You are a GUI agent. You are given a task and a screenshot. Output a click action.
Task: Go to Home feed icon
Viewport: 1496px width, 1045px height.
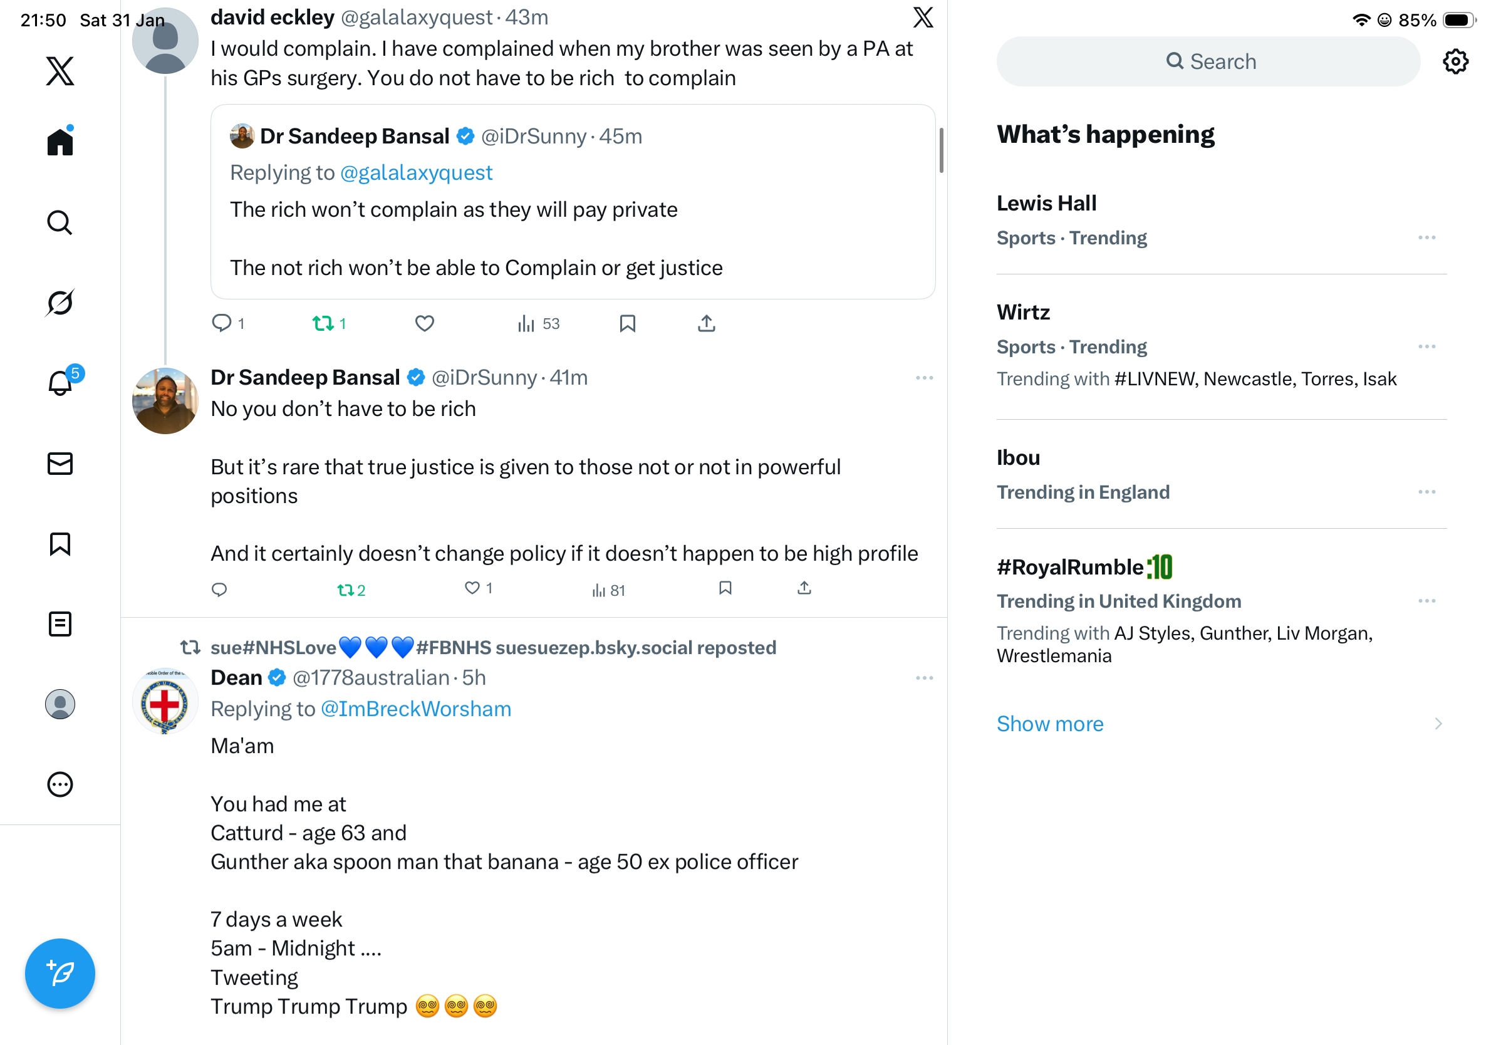point(60,142)
